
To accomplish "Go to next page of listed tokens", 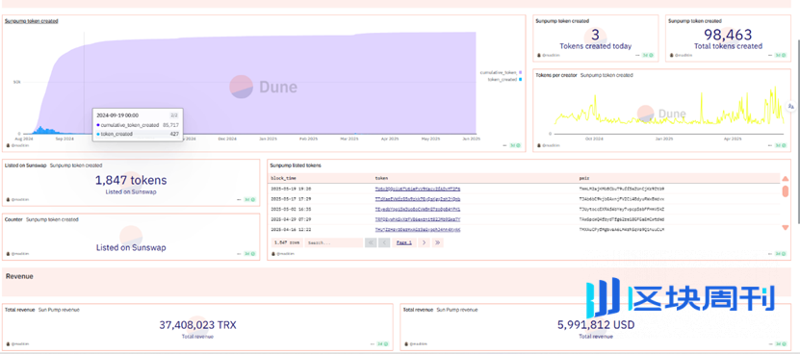I will [424, 242].
